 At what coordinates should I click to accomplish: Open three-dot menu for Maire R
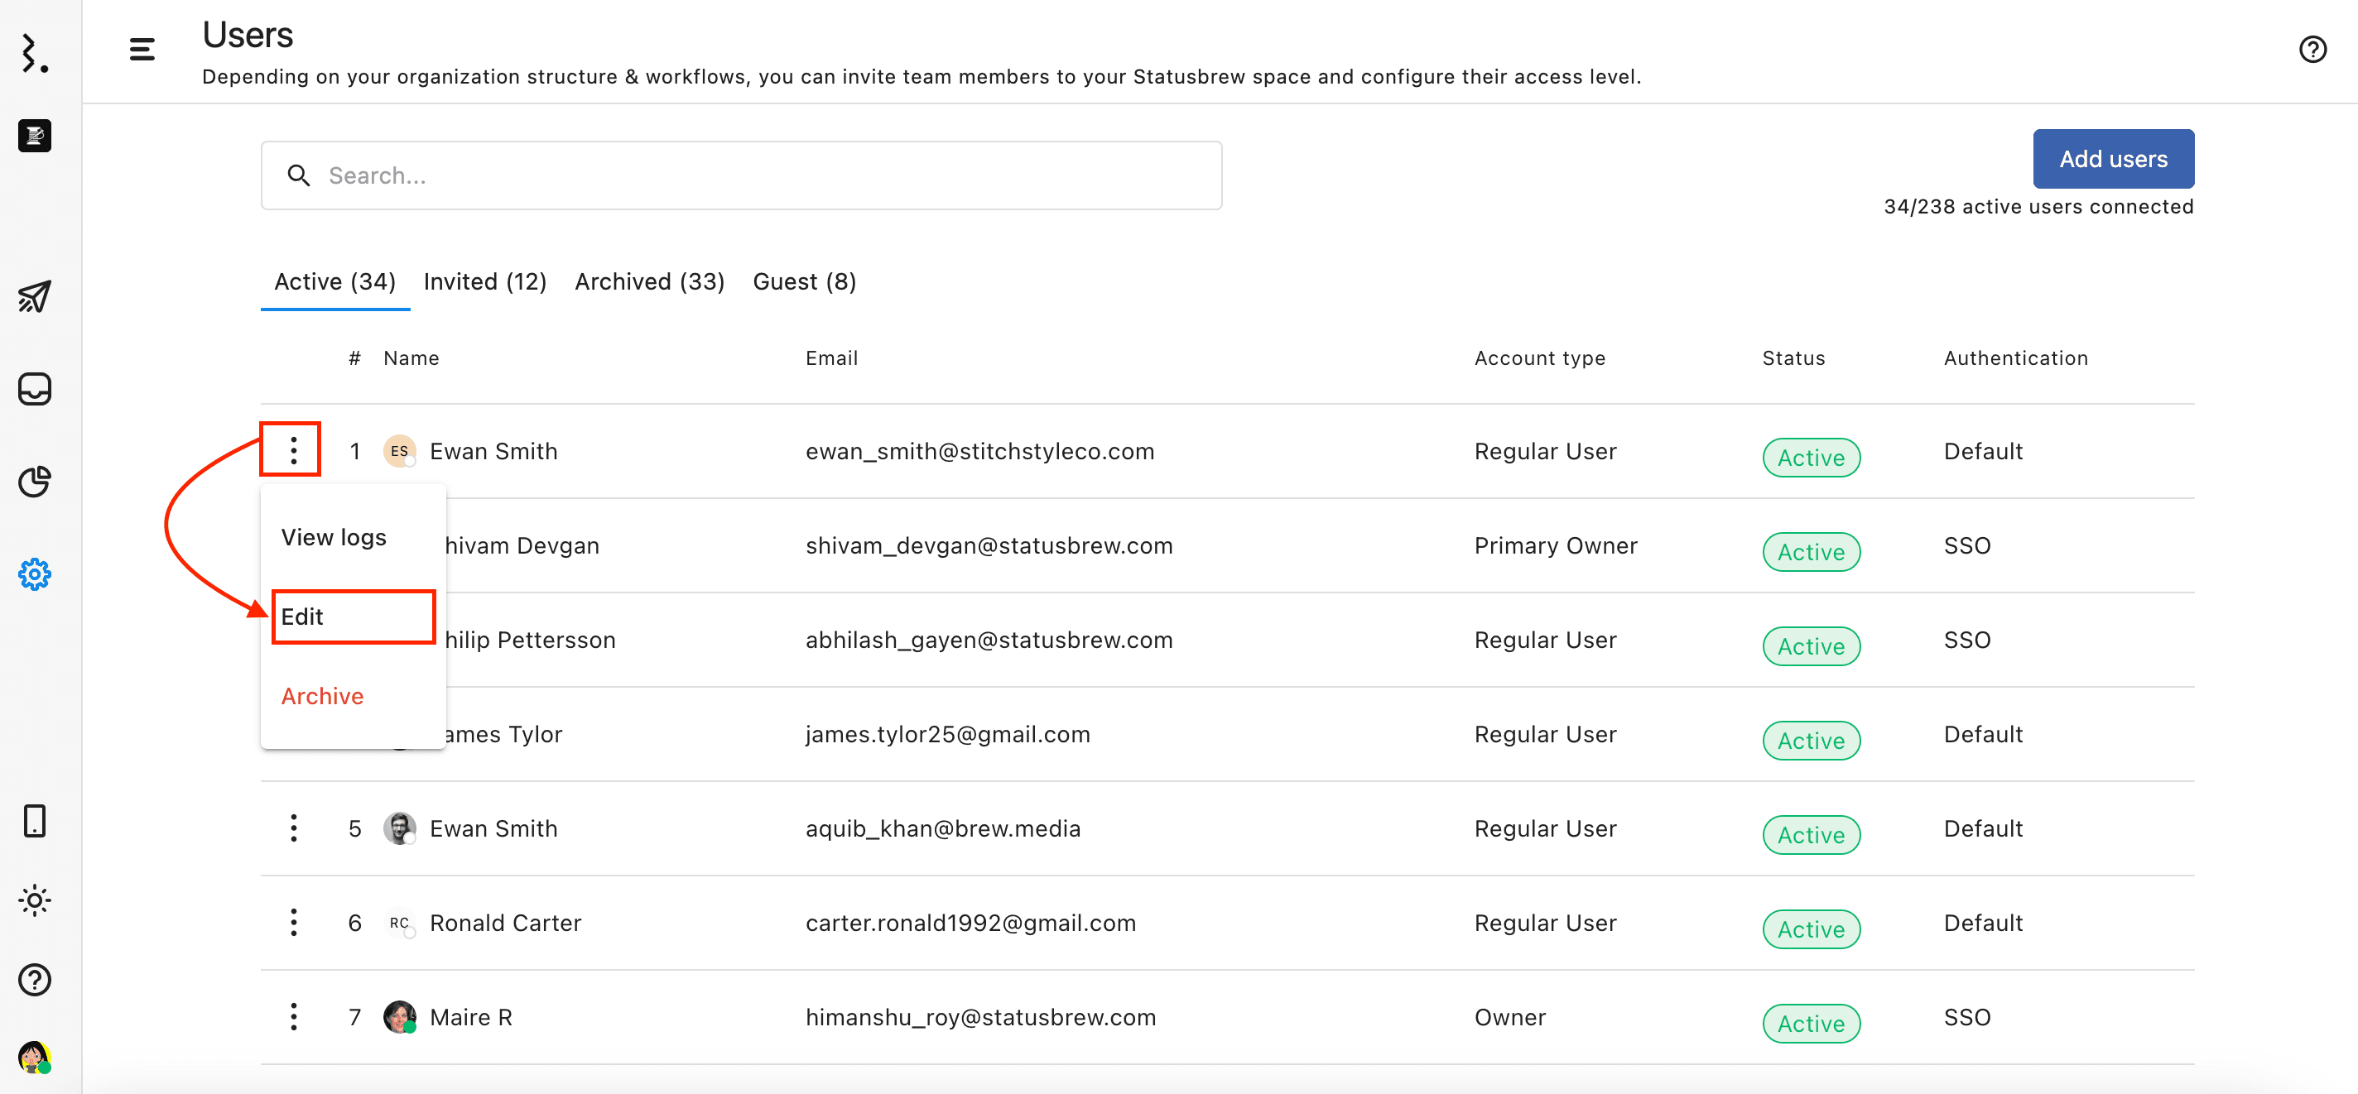point(293,1016)
